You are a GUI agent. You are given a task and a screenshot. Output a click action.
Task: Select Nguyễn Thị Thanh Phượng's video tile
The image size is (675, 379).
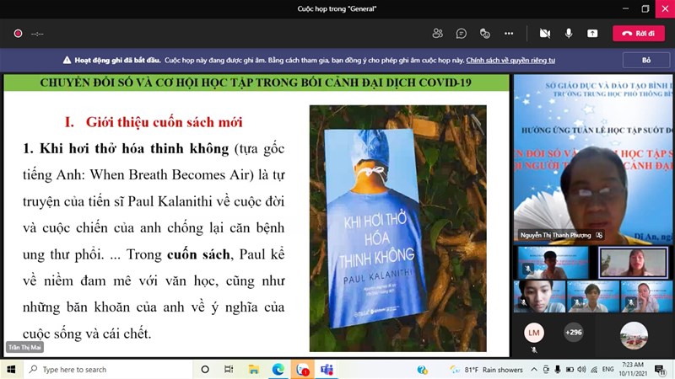click(593, 158)
